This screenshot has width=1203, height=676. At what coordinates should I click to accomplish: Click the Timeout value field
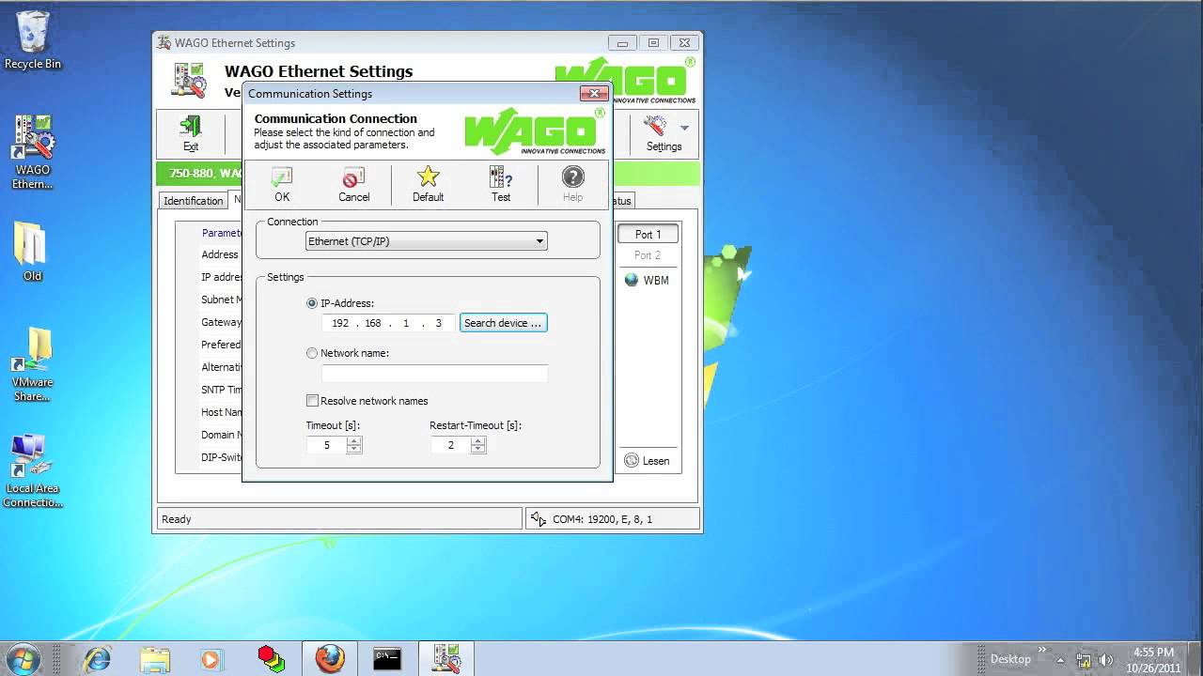pyautogui.click(x=326, y=445)
